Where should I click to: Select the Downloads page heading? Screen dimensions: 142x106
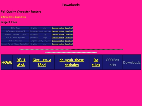click(x=71, y=5)
